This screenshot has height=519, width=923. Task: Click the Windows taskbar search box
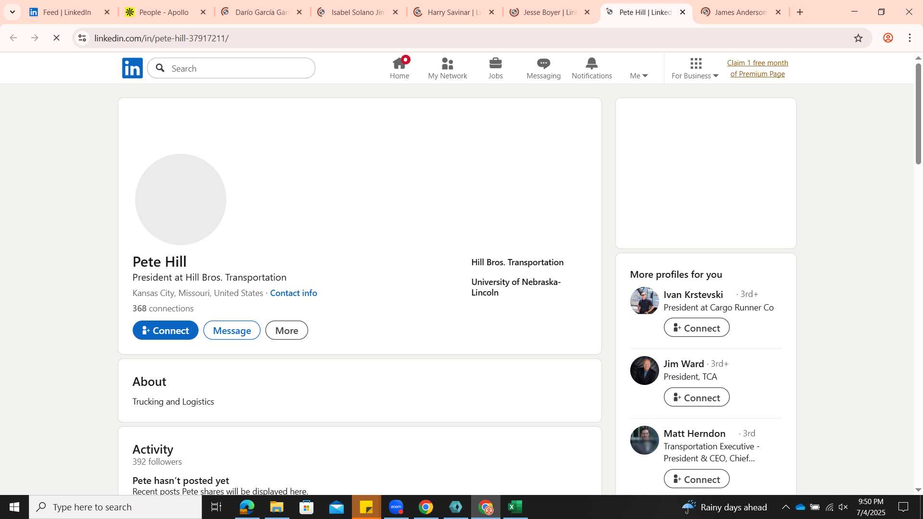coord(115,507)
